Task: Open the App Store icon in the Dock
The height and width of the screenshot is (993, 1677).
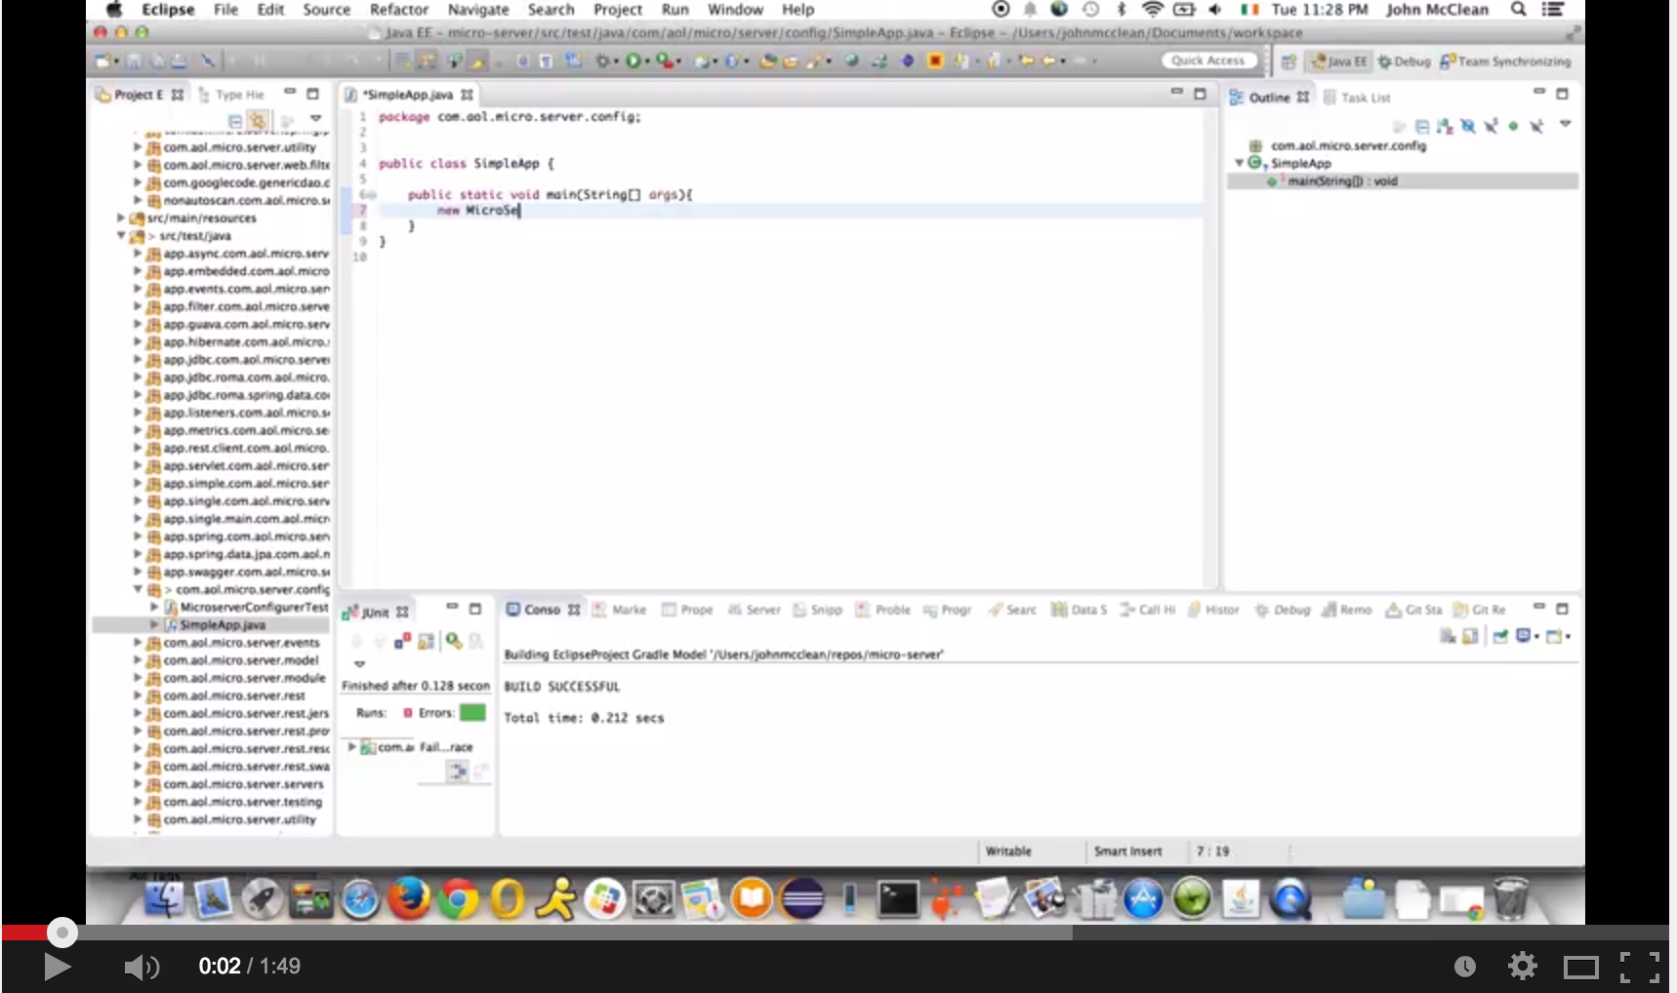Action: pyautogui.click(x=1143, y=898)
